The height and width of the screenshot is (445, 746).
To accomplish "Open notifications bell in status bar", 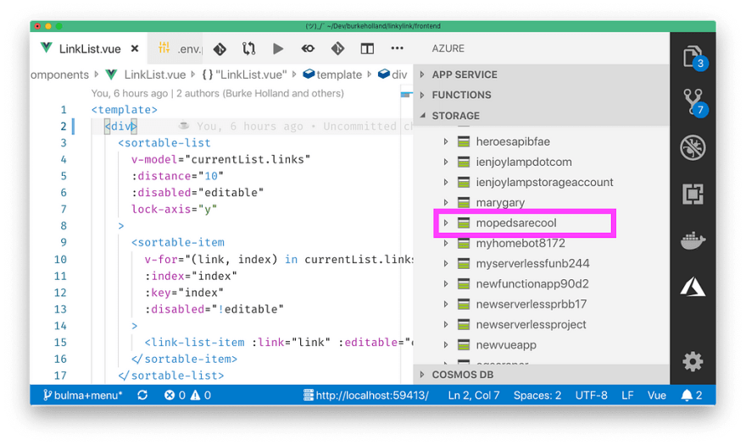I will (691, 395).
